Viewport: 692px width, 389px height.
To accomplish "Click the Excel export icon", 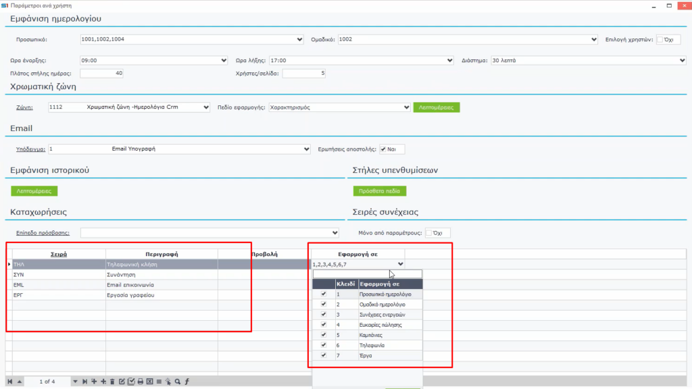I will (149, 382).
